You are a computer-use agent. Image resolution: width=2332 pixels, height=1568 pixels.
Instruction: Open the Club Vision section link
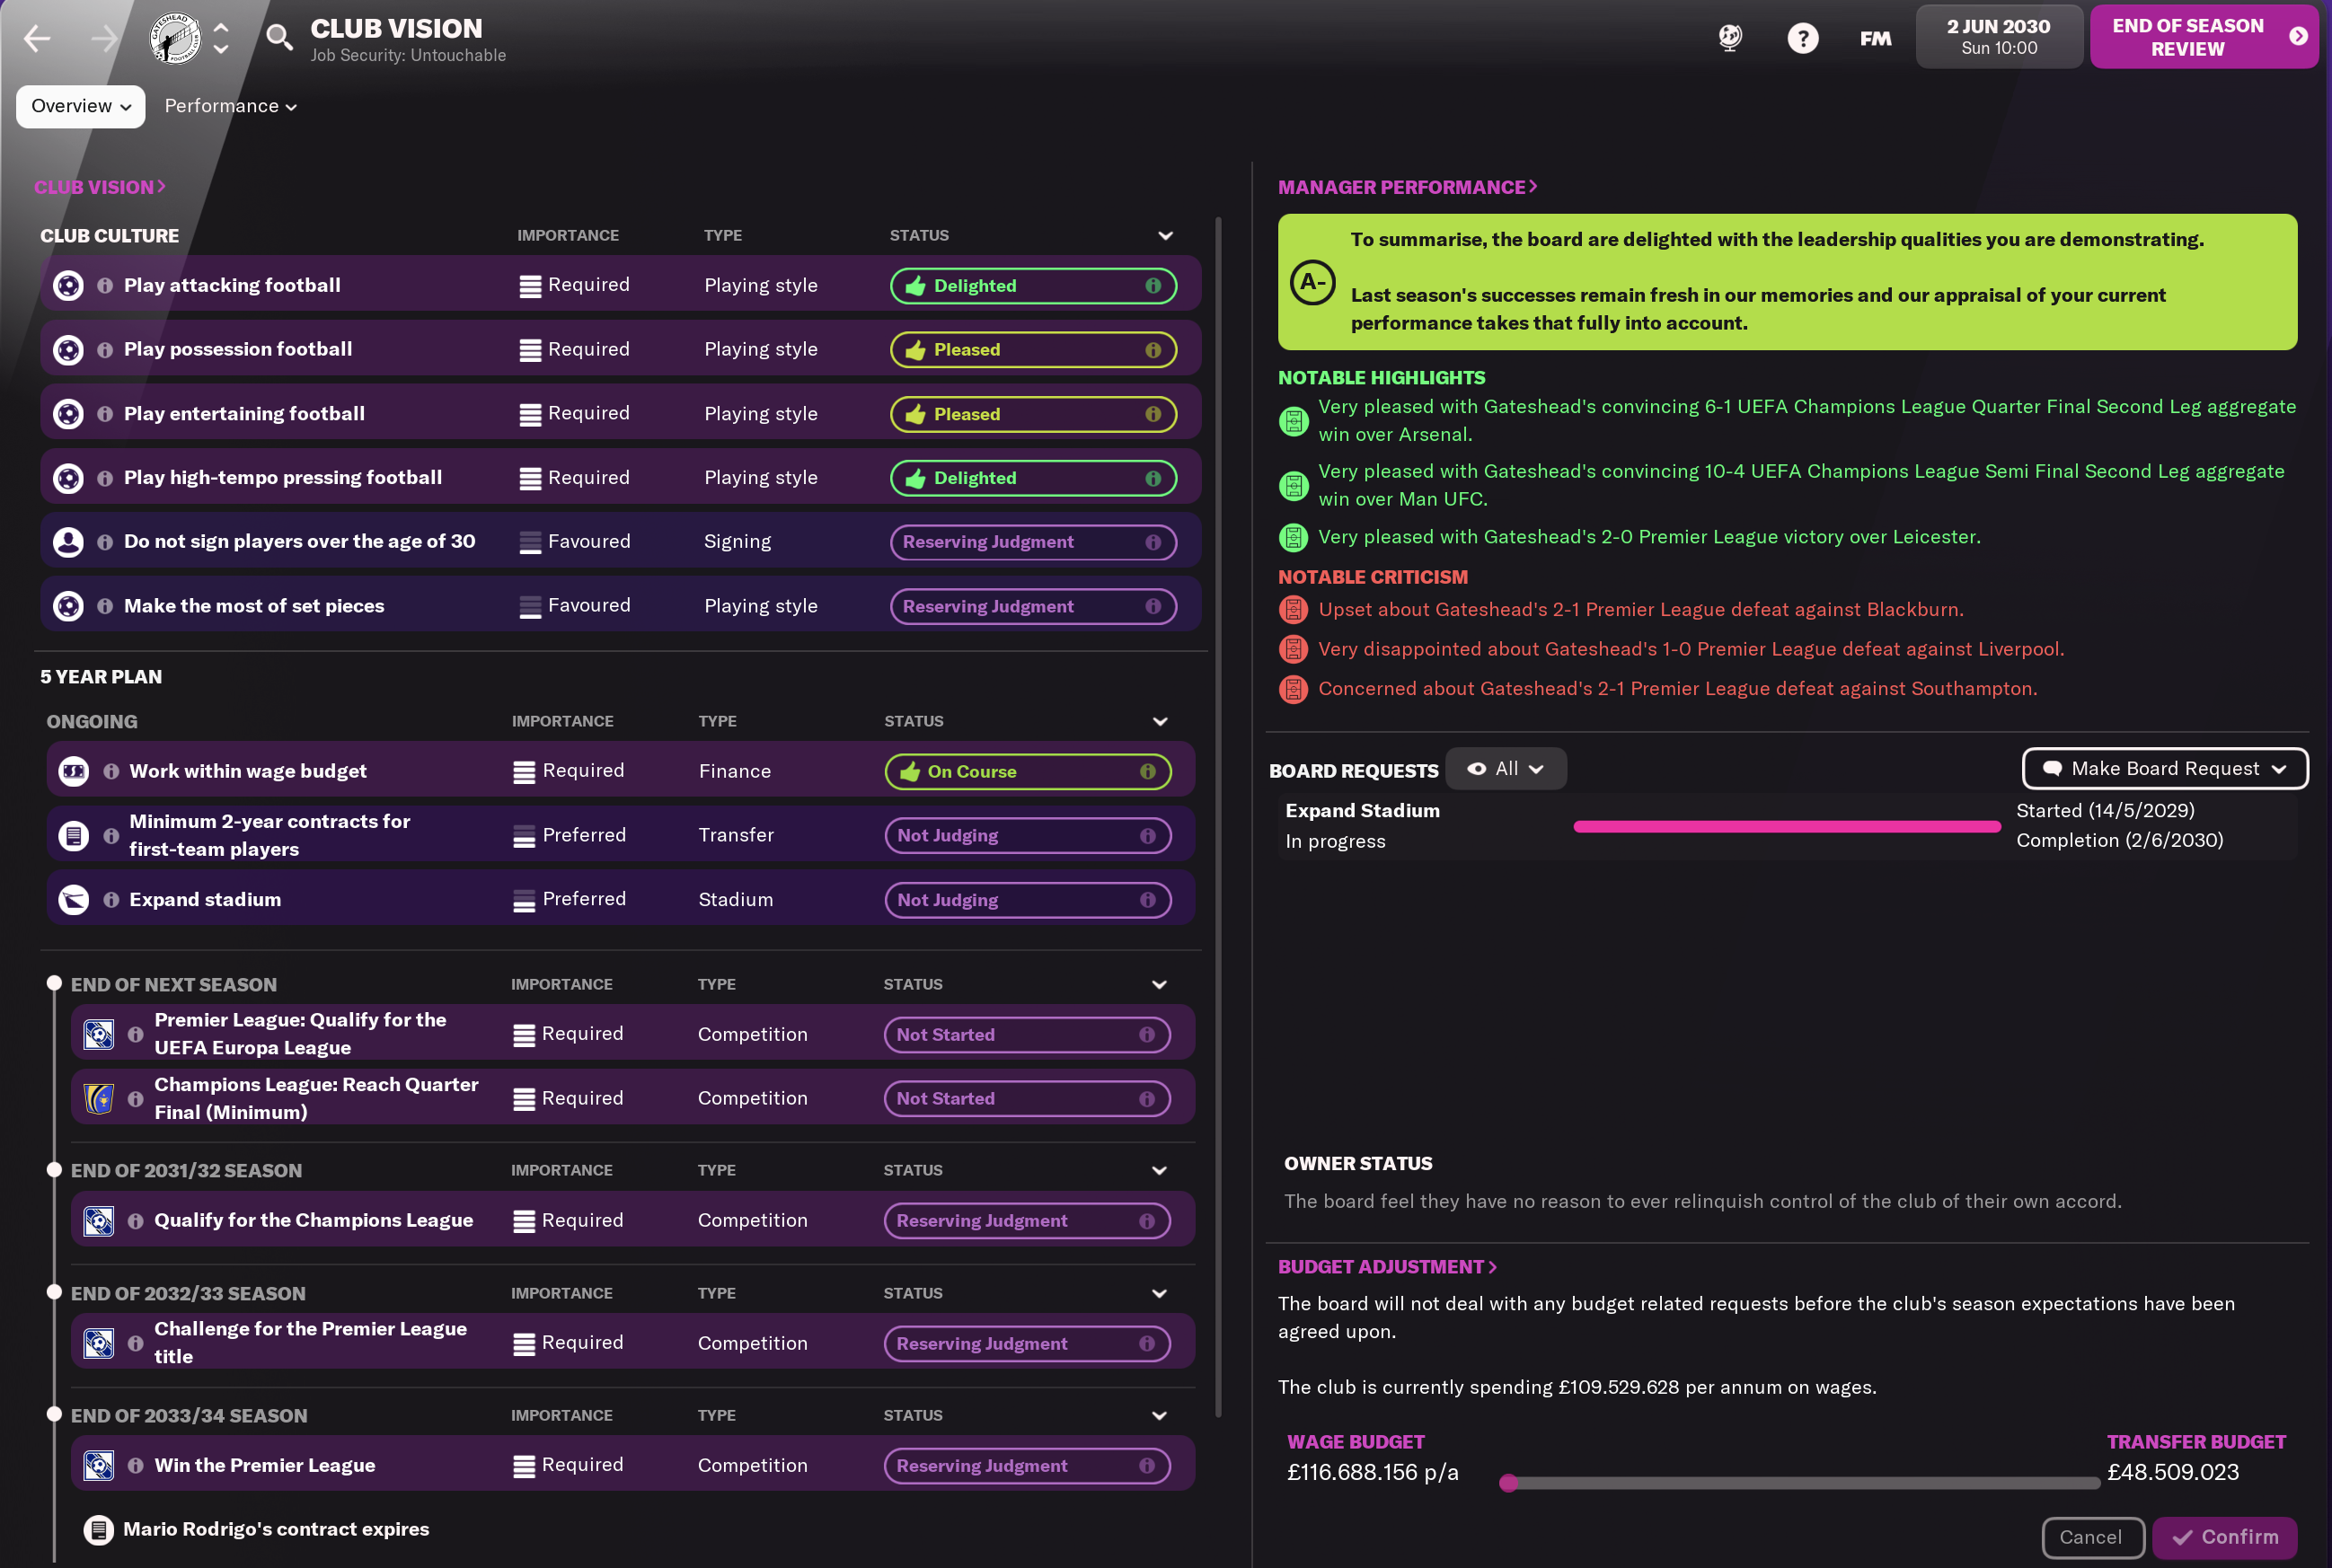100,187
